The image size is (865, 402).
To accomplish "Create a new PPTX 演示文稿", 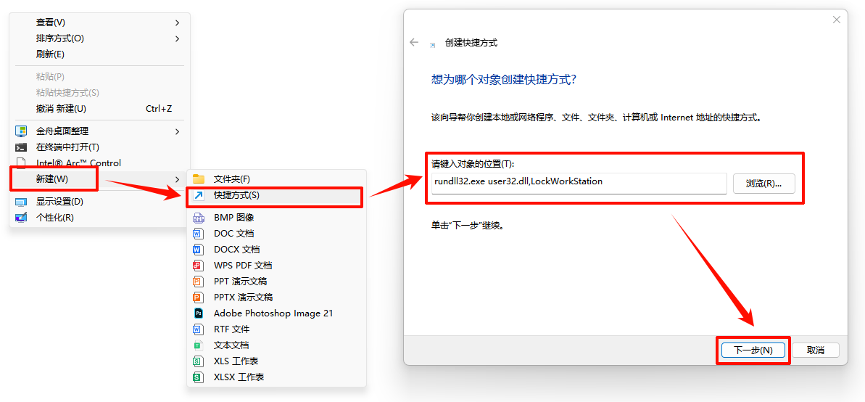I will (x=276, y=298).
